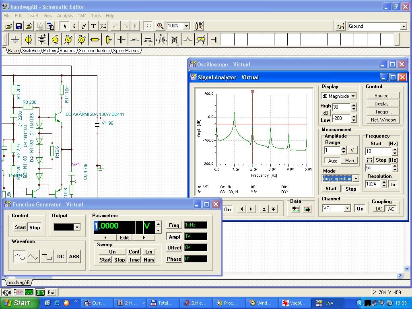Viewport: 412px width, 309px height.
Task: Click the zoom magnifier icon
Action: coord(160,26)
